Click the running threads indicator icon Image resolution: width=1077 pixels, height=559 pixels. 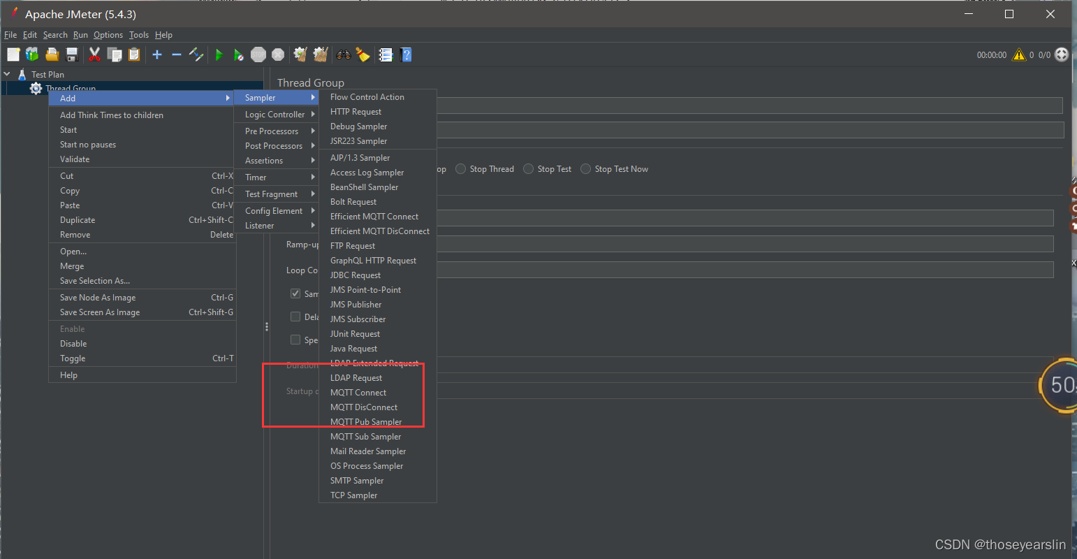pyautogui.click(x=1062, y=55)
